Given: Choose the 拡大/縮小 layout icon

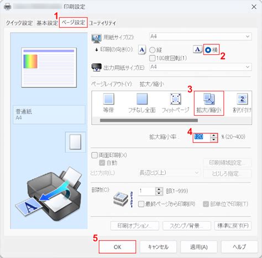Looking at the screenshot, I should [x=209, y=103].
